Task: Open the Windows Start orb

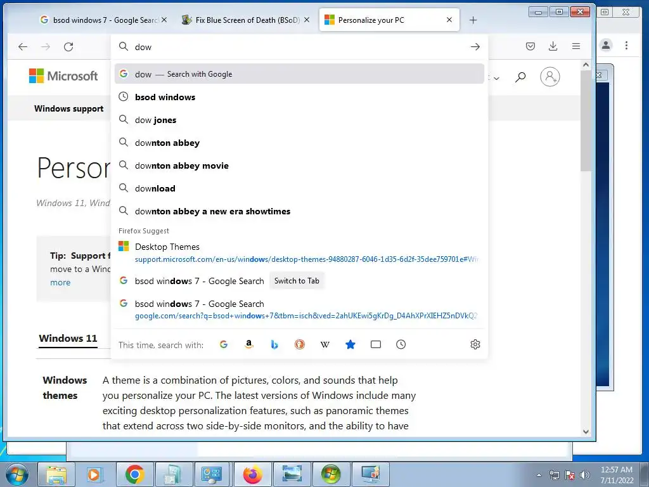Action: 17,474
